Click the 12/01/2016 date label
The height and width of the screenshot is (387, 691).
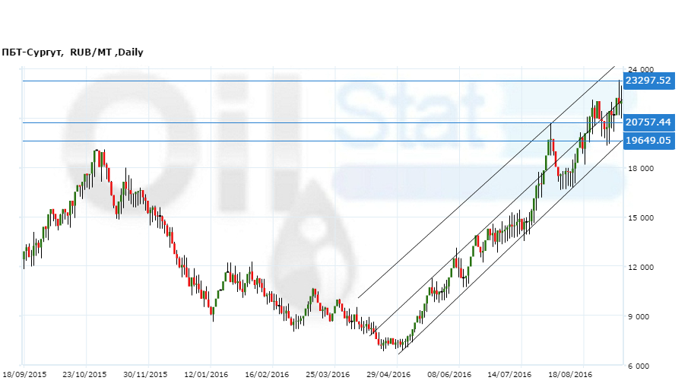pos(206,374)
